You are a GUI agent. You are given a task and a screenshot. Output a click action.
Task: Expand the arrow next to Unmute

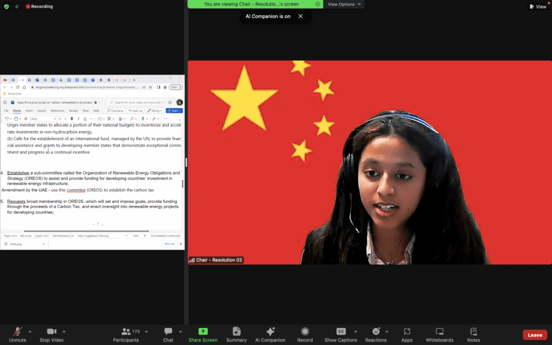point(30,332)
